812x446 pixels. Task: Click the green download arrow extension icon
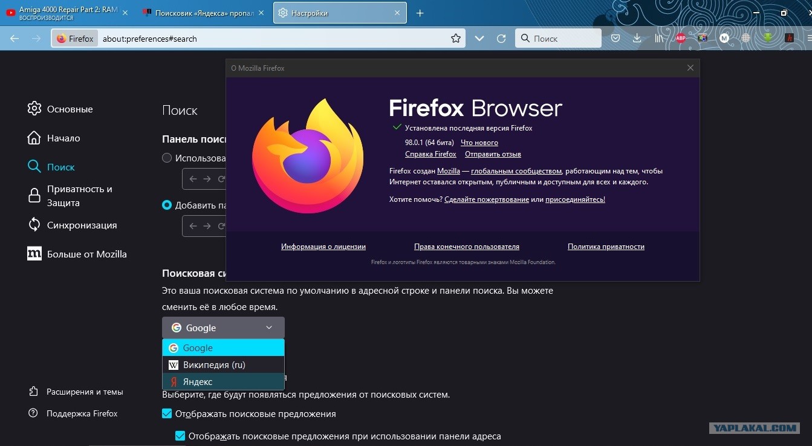point(768,38)
